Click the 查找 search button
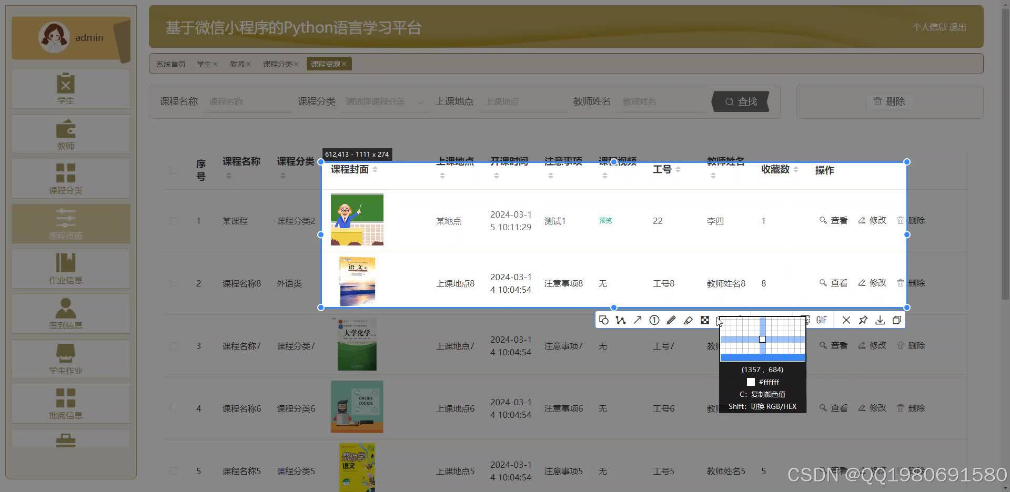 [x=740, y=101]
